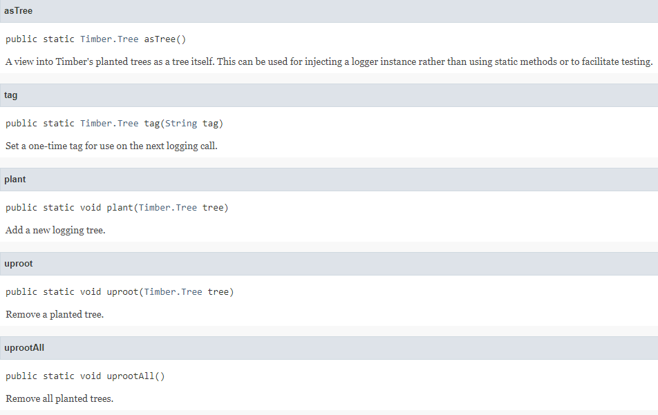The width and height of the screenshot is (658, 415).
Task: Click "Add a new logging tree." description
Action: (55, 231)
